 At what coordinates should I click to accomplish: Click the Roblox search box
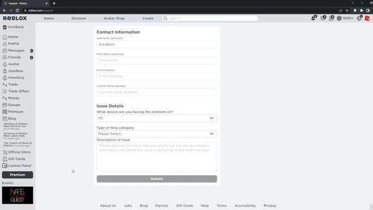(210, 18)
